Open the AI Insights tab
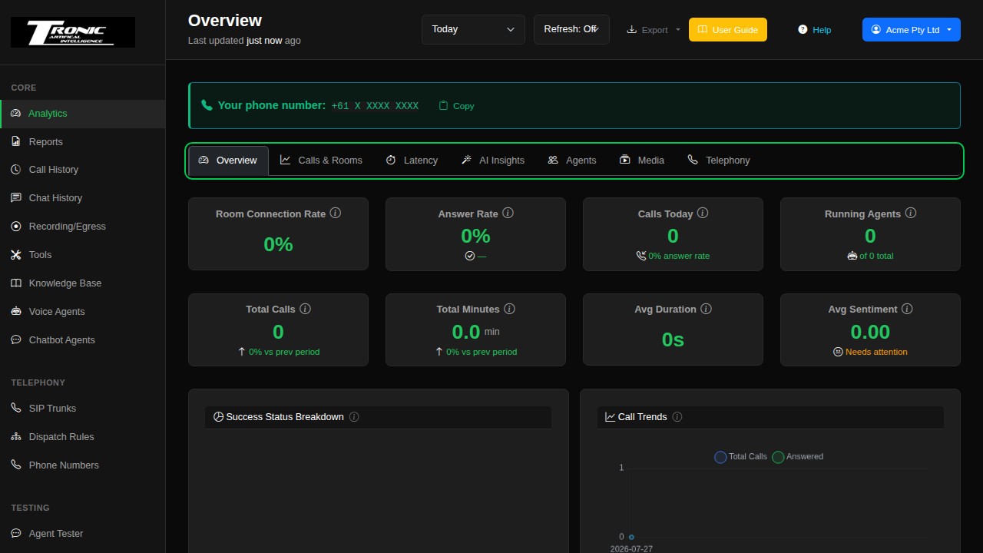This screenshot has height=553, width=983. pos(493,161)
